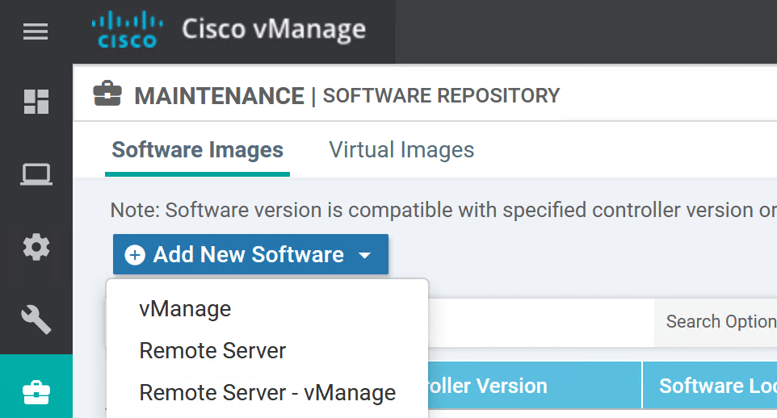Screen dimensions: 777x418
Task: Open the Monitor section laptop icon
Action: click(36, 174)
